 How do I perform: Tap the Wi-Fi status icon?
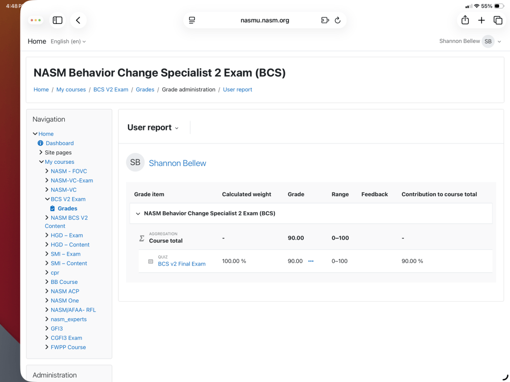point(477,6)
